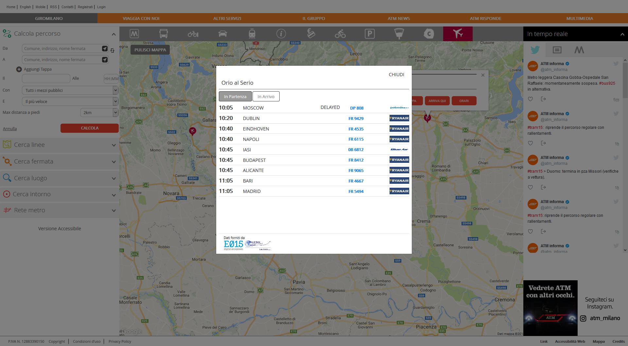
Task: Select the In Partenza departures tab
Action: (x=235, y=96)
